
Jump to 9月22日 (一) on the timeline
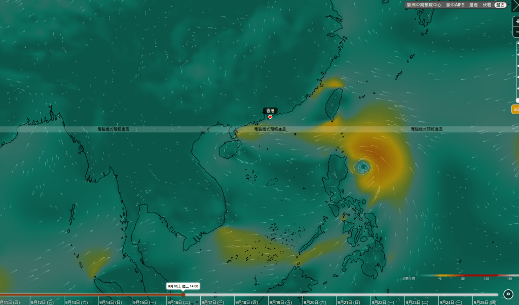[x=383, y=302]
